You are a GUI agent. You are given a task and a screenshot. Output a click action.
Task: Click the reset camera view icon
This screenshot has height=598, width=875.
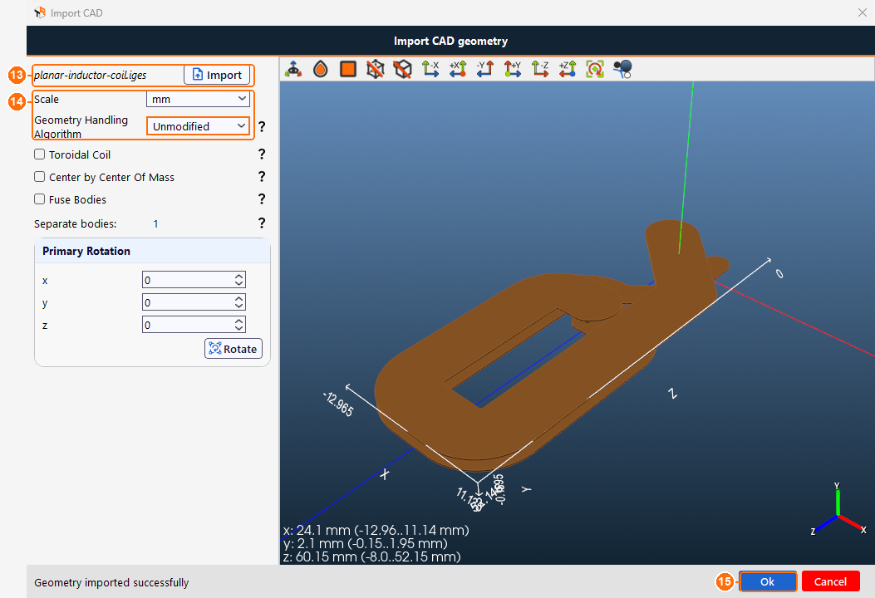[x=595, y=69]
